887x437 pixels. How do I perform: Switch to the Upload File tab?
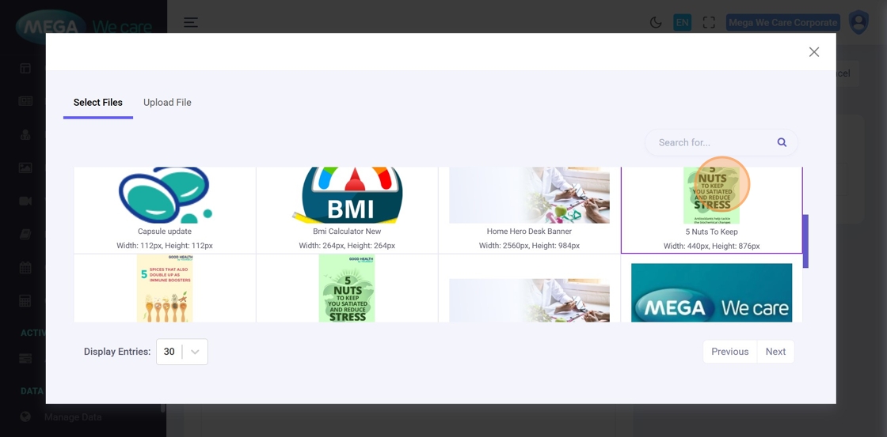coord(167,102)
